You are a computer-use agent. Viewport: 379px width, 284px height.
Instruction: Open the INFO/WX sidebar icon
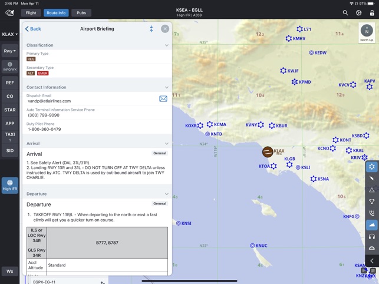(x=10, y=67)
